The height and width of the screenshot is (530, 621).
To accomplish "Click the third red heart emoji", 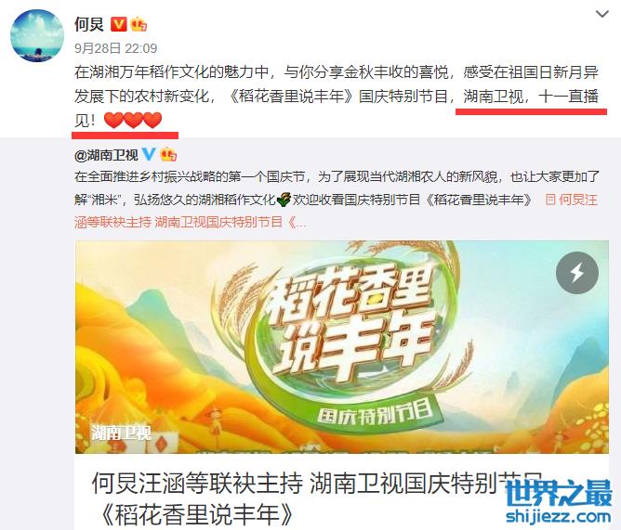I will pyautogui.click(x=152, y=121).
